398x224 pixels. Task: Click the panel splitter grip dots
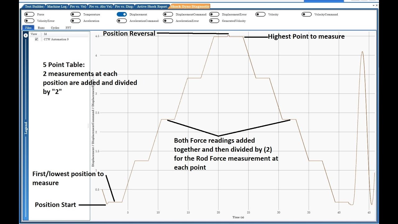(88, 126)
